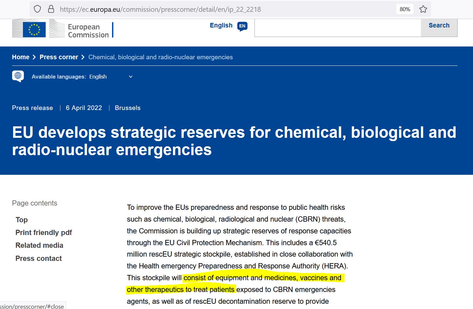The image size is (473, 309).
Task: Click the shield tracking protection icon
Action: (x=37, y=9)
